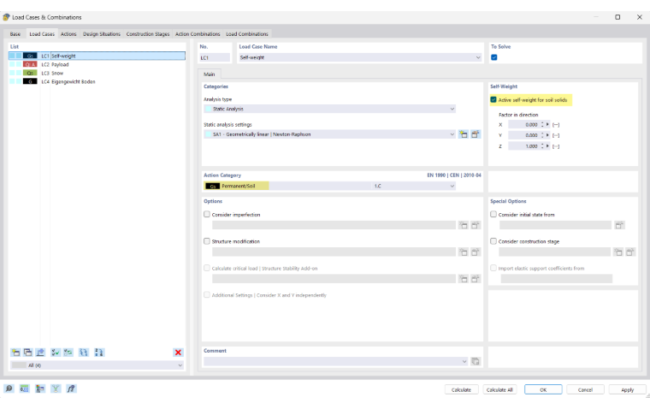Open the Construction Stages tab

click(148, 34)
